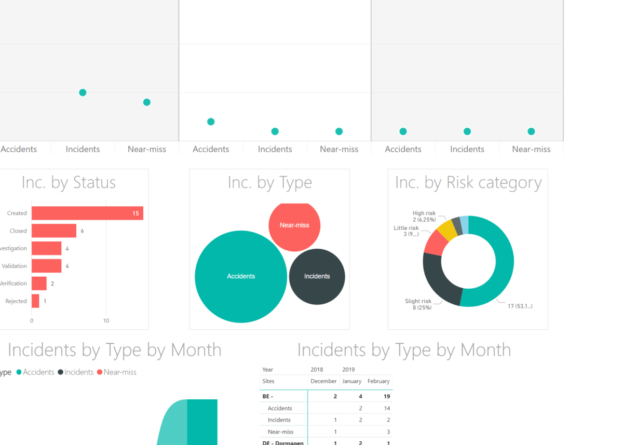Click the dark Incidents bubble
This screenshot has height=445, width=623.
click(x=317, y=276)
